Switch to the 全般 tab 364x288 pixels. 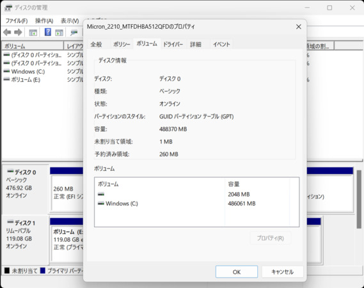(96, 44)
